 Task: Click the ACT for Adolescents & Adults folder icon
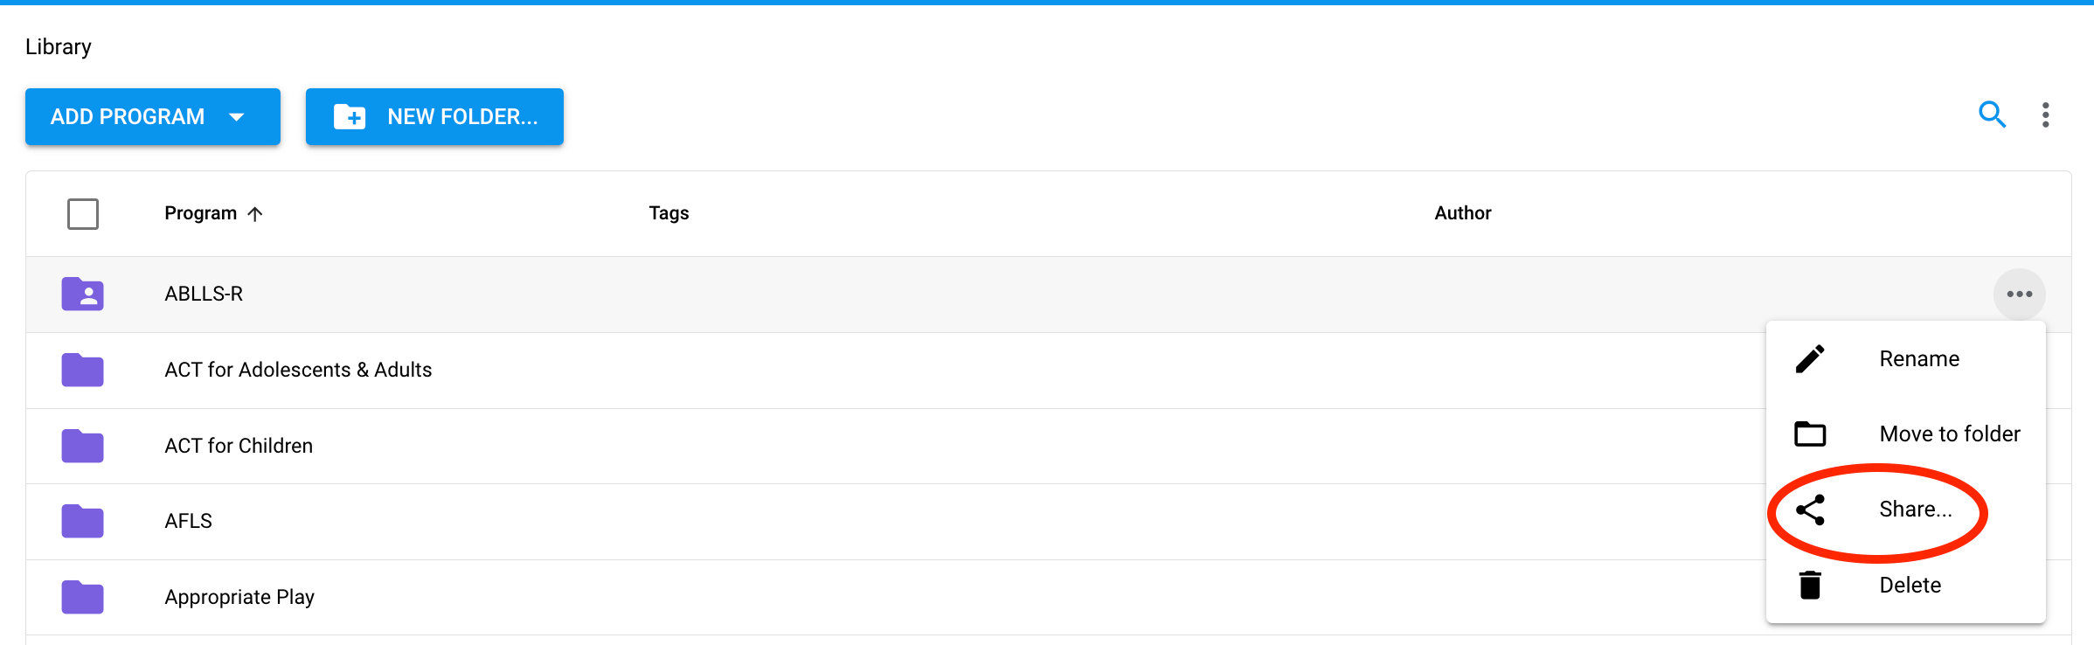click(x=83, y=370)
